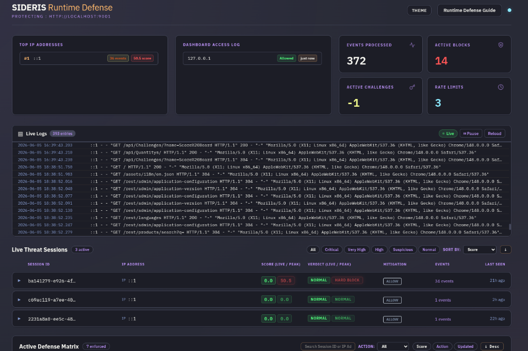The height and width of the screenshot is (351, 528).
Task: Click the '21h ago' last seen value
Action: point(497,281)
